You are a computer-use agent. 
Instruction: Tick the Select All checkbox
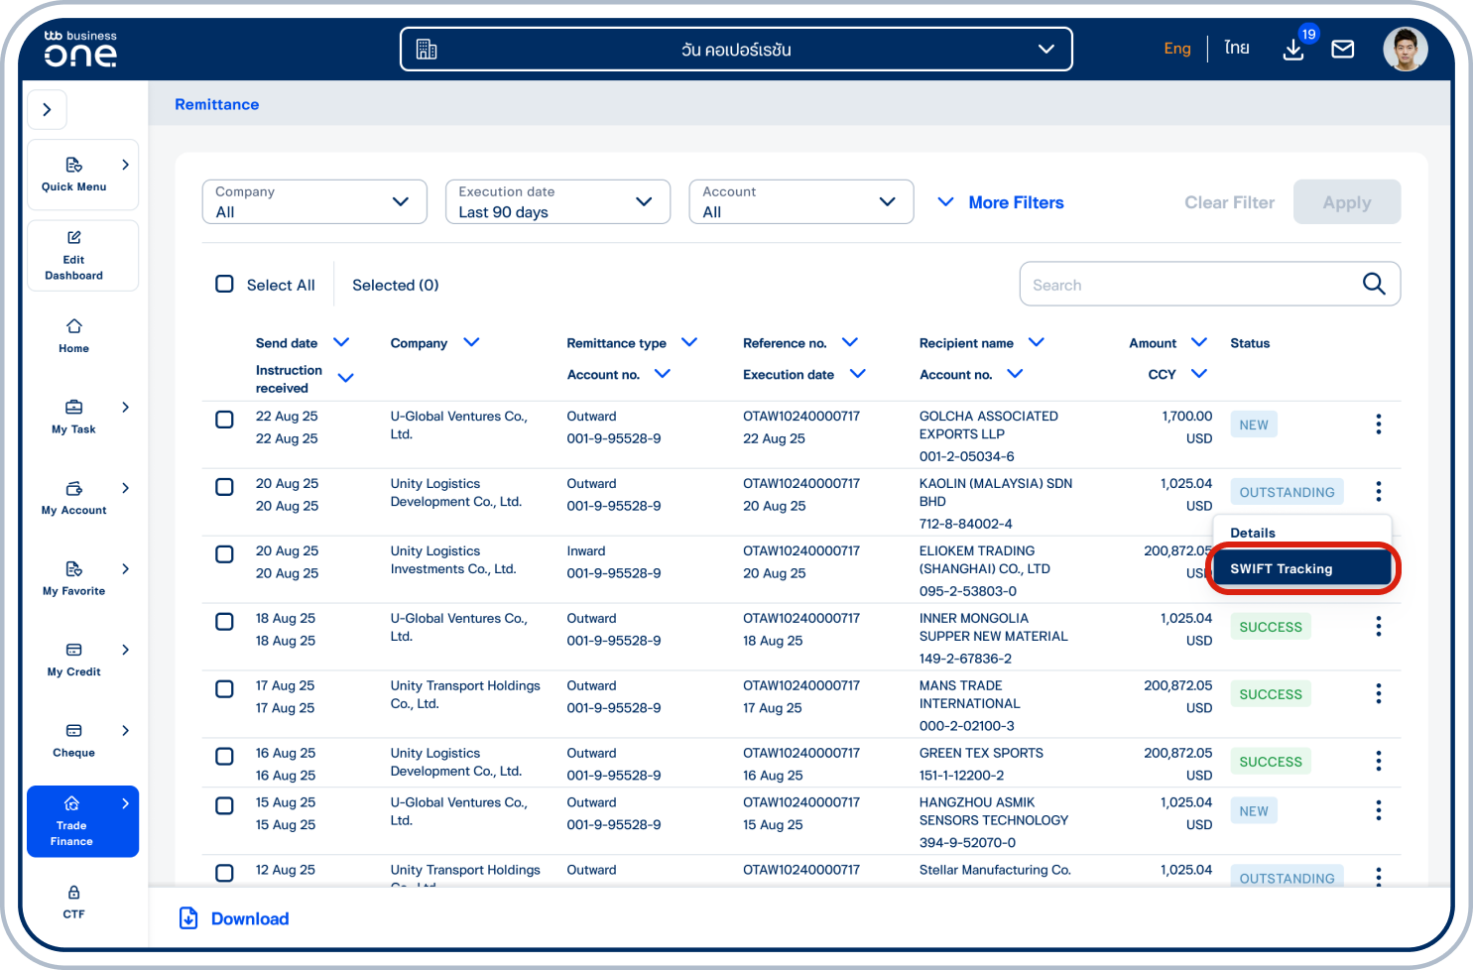[225, 285]
